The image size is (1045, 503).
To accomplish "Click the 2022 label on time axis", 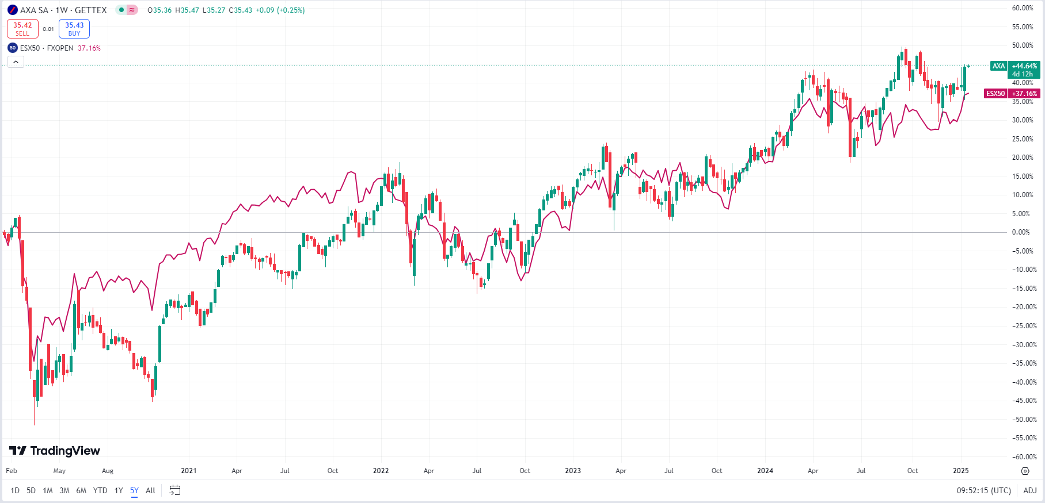I will (381, 470).
